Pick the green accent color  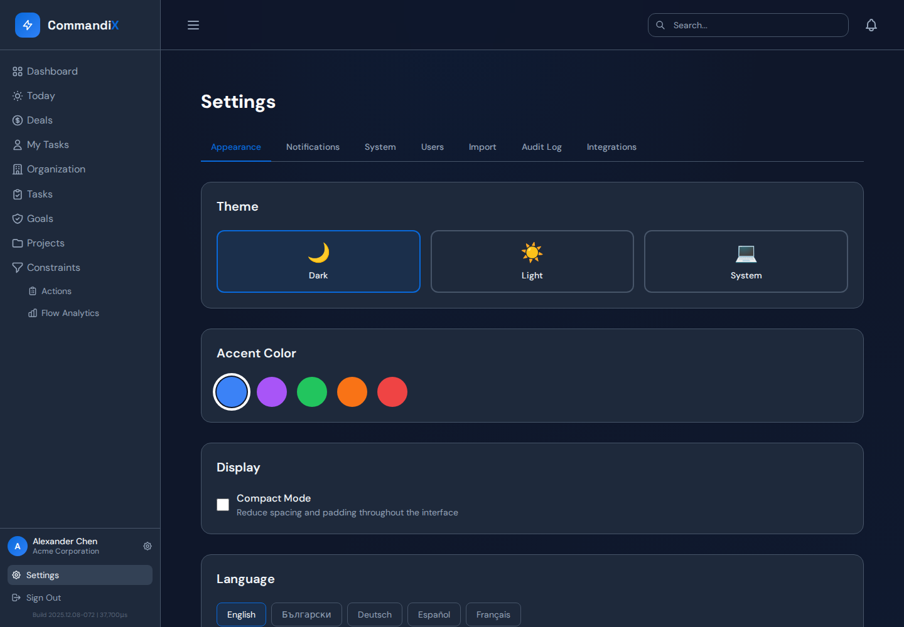tap(312, 392)
